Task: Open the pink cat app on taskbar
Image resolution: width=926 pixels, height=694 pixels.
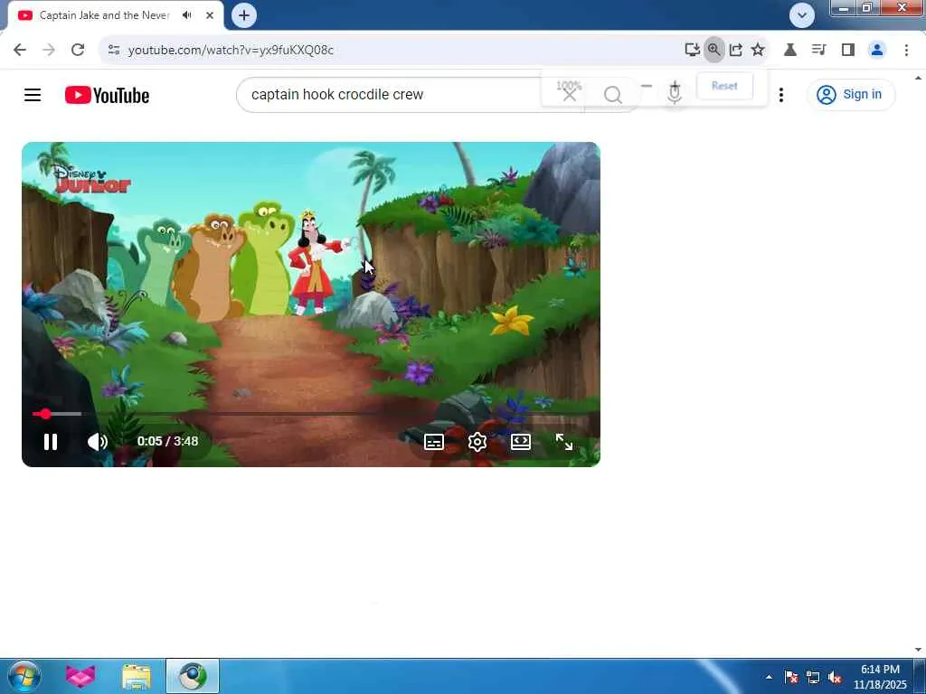Action: (x=80, y=676)
